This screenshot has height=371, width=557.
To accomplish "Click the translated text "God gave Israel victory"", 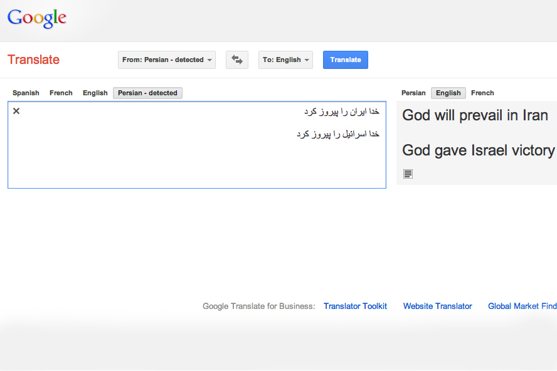I will (478, 150).
